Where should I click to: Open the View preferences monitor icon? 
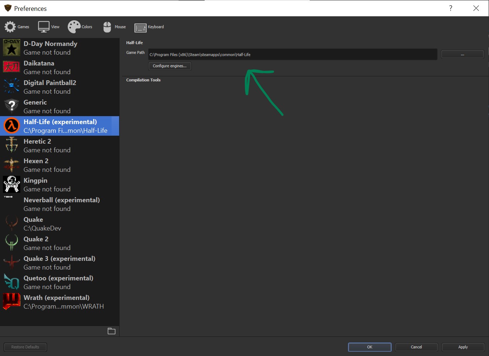(x=44, y=27)
